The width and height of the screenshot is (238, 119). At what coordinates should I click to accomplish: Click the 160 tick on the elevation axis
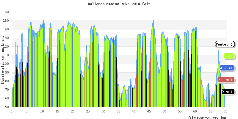6,12
